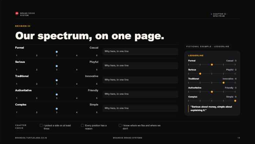The image size is (255, 144).
Task: Click 'Simple · 5' in Ledgerline card
Action: [x=231, y=97]
